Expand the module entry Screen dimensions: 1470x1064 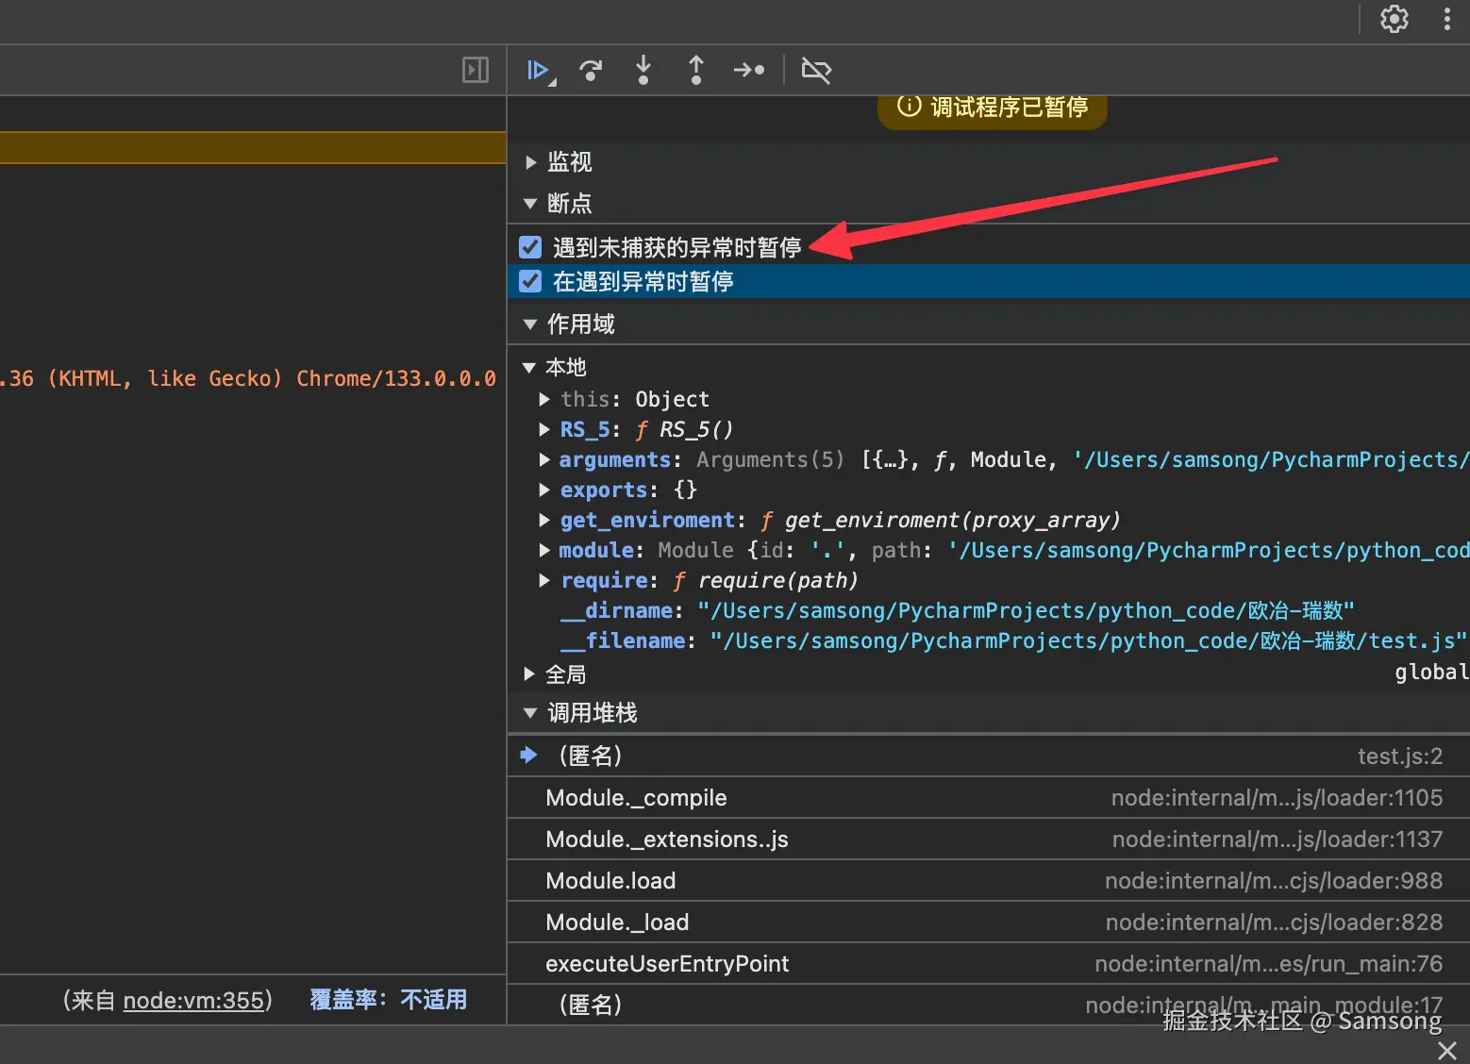544,550
